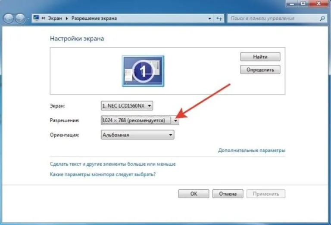This screenshot has height=225, width=331.
Task: Select the Разрешение экрана breadcrumb
Action: 94,18
